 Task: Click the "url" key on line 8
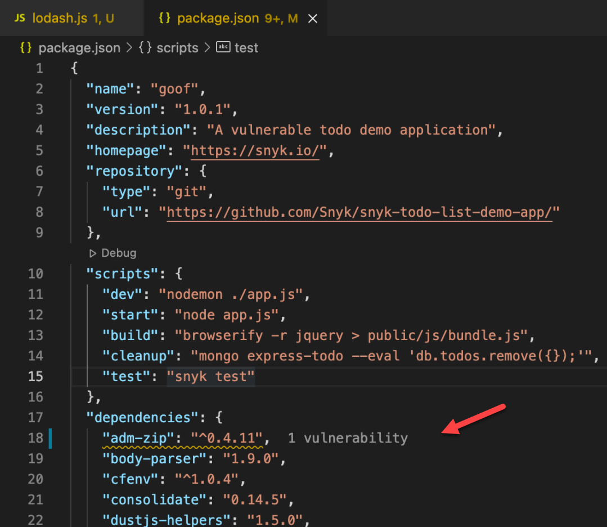pos(122,212)
